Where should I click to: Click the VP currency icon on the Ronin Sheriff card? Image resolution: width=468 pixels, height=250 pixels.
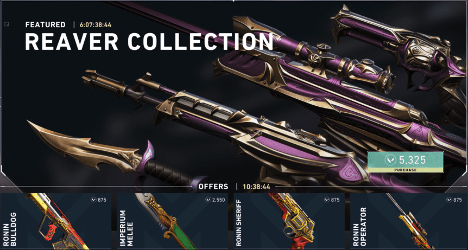(327, 200)
